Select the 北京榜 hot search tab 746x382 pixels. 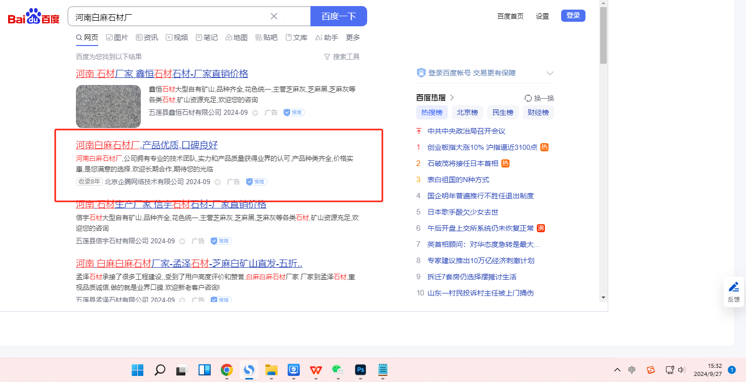pos(467,112)
